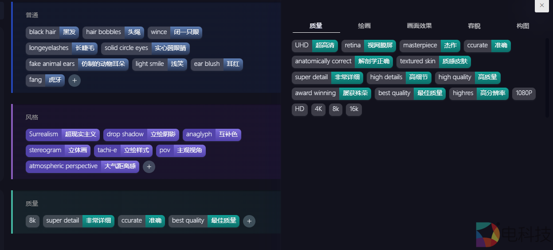The image size is (553, 250).
Task: Select the 容貌 tab
Action: pos(474,26)
